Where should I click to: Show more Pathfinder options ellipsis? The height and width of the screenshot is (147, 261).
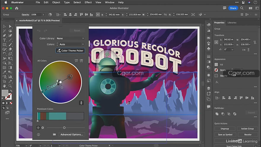pyautogui.click(x=255, y=117)
